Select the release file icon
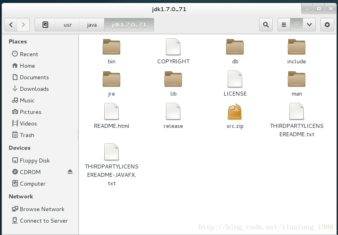Image resolution: width=338 pixels, height=235 pixels. tap(173, 111)
